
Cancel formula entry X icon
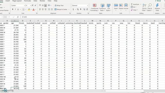pos(9,17)
